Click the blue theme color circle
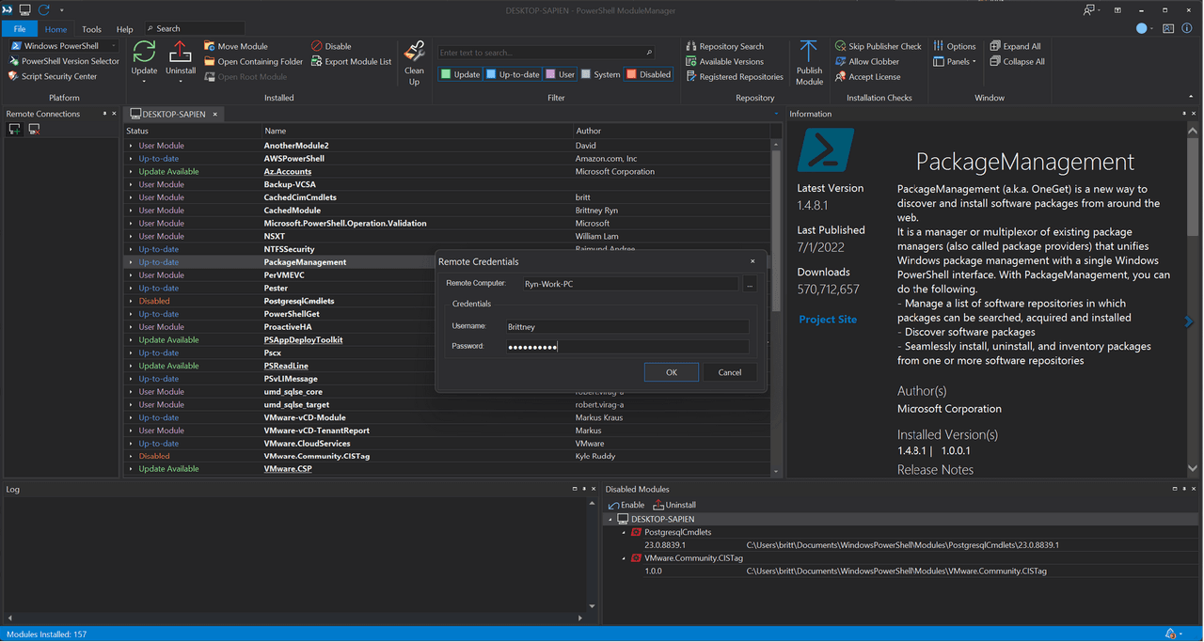Image resolution: width=1204 pixels, height=642 pixels. click(1142, 29)
